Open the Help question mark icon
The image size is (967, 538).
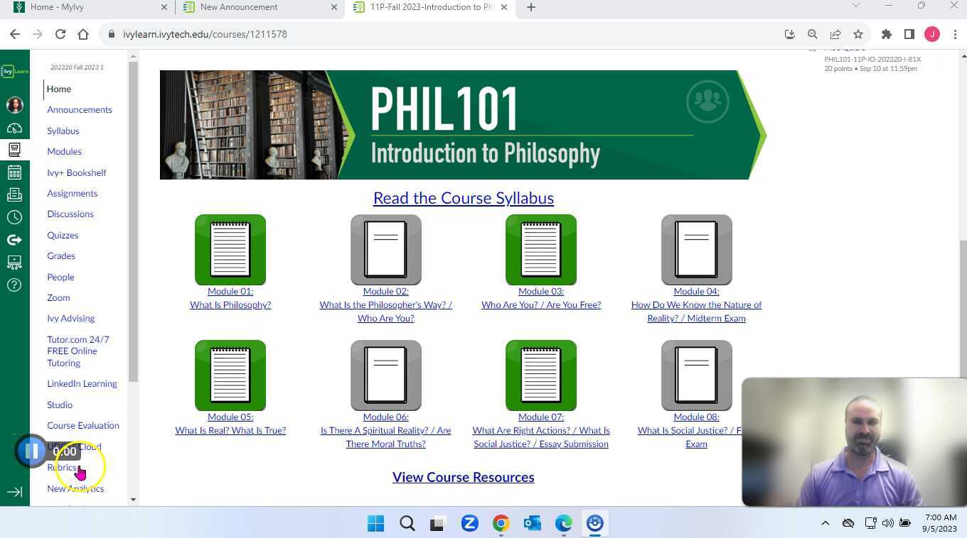coord(14,285)
